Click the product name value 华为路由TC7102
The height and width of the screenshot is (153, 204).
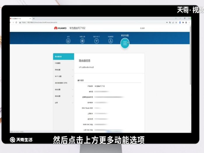(100, 86)
